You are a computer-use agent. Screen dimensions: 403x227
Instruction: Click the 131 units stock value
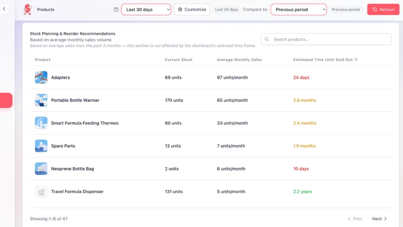174,192
